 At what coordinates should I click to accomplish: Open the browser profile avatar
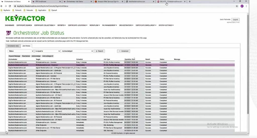point(242,6)
